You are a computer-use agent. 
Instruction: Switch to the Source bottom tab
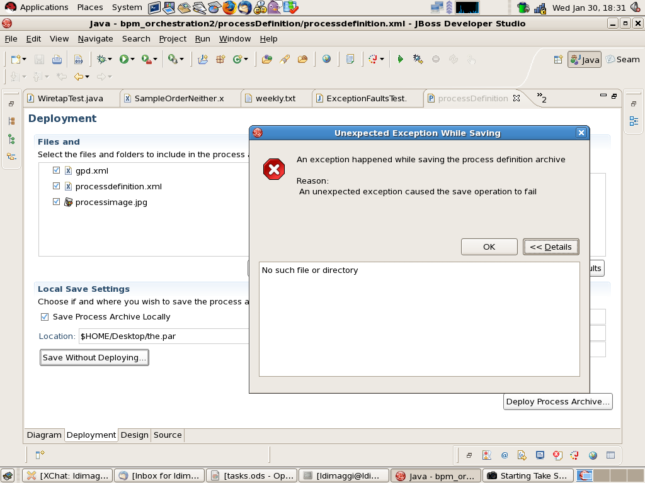(168, 435)
